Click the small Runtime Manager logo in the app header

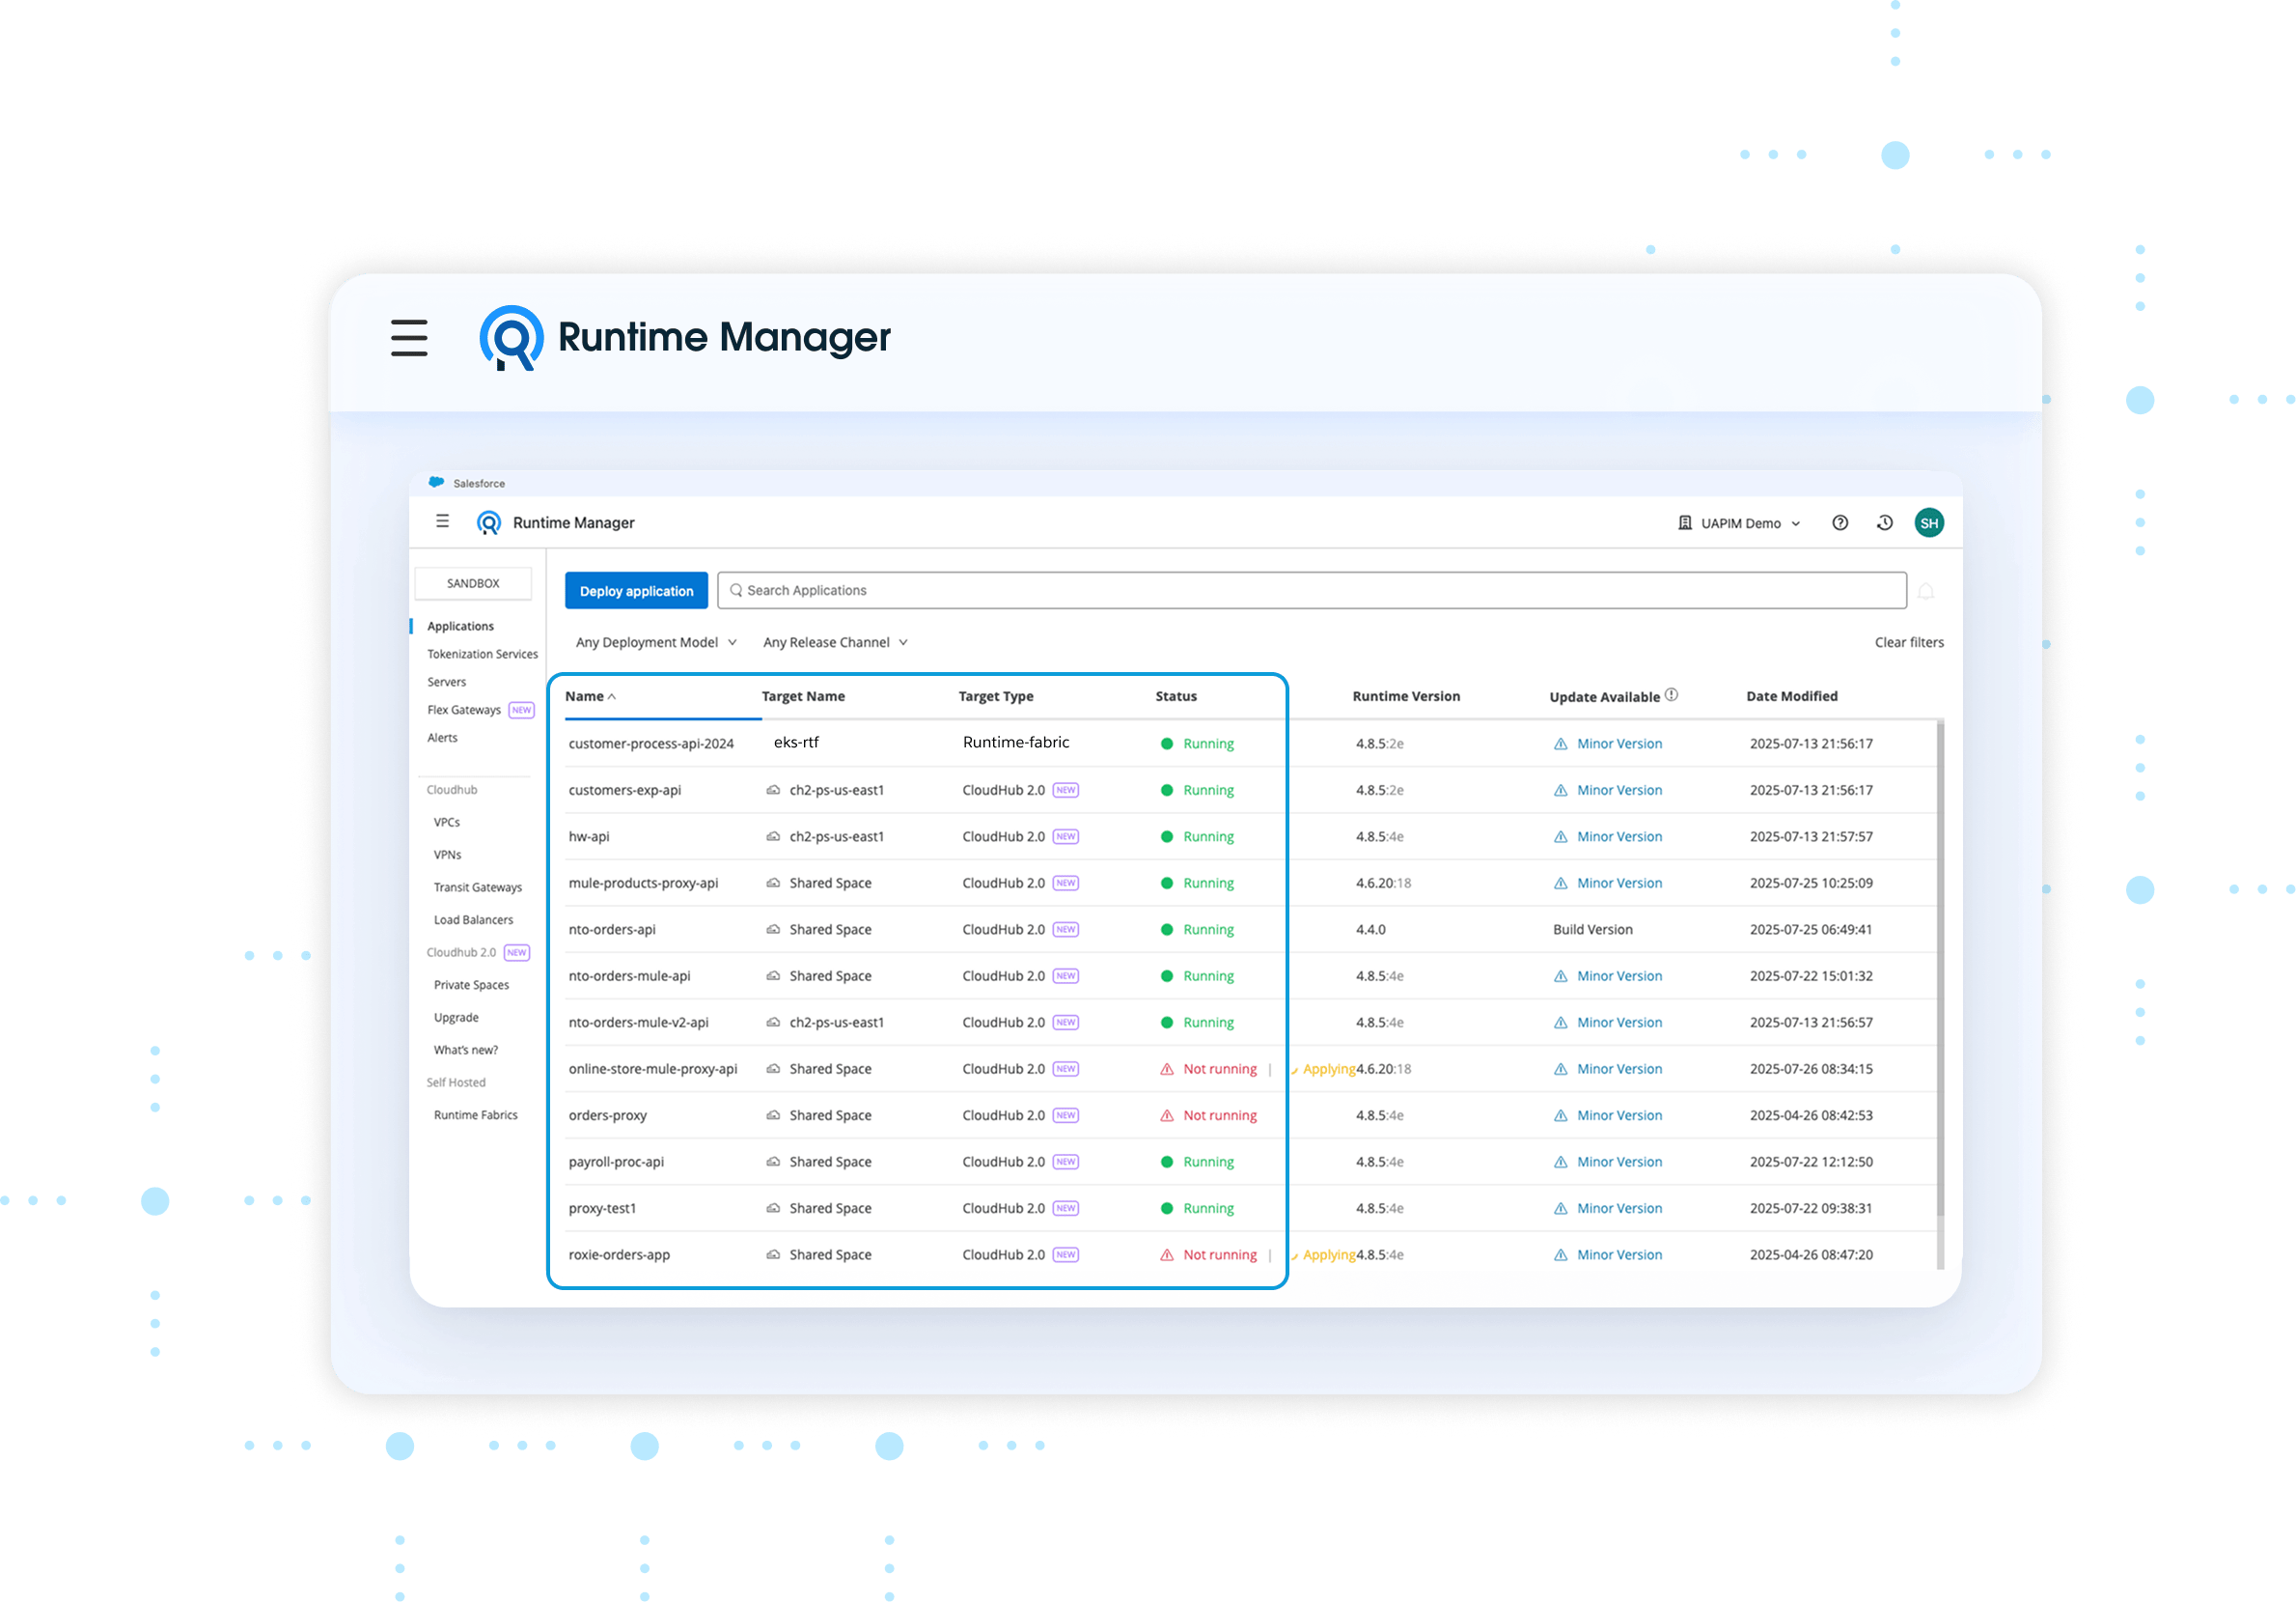click(489, 522)
